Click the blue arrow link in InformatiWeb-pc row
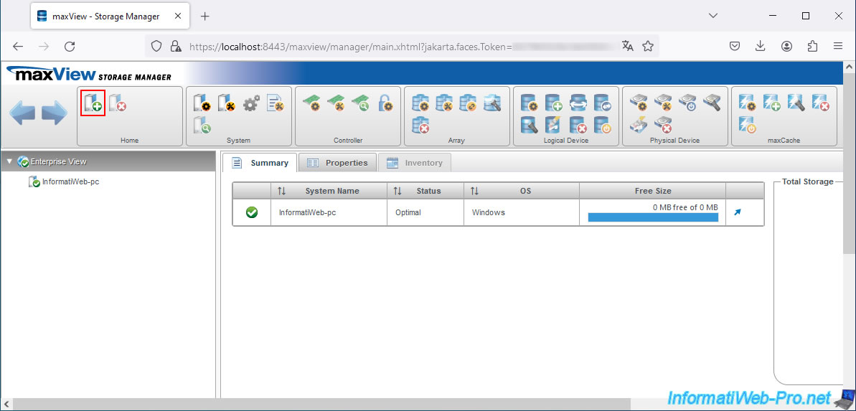This screenshot has width=856, height=411. (737, 212)
